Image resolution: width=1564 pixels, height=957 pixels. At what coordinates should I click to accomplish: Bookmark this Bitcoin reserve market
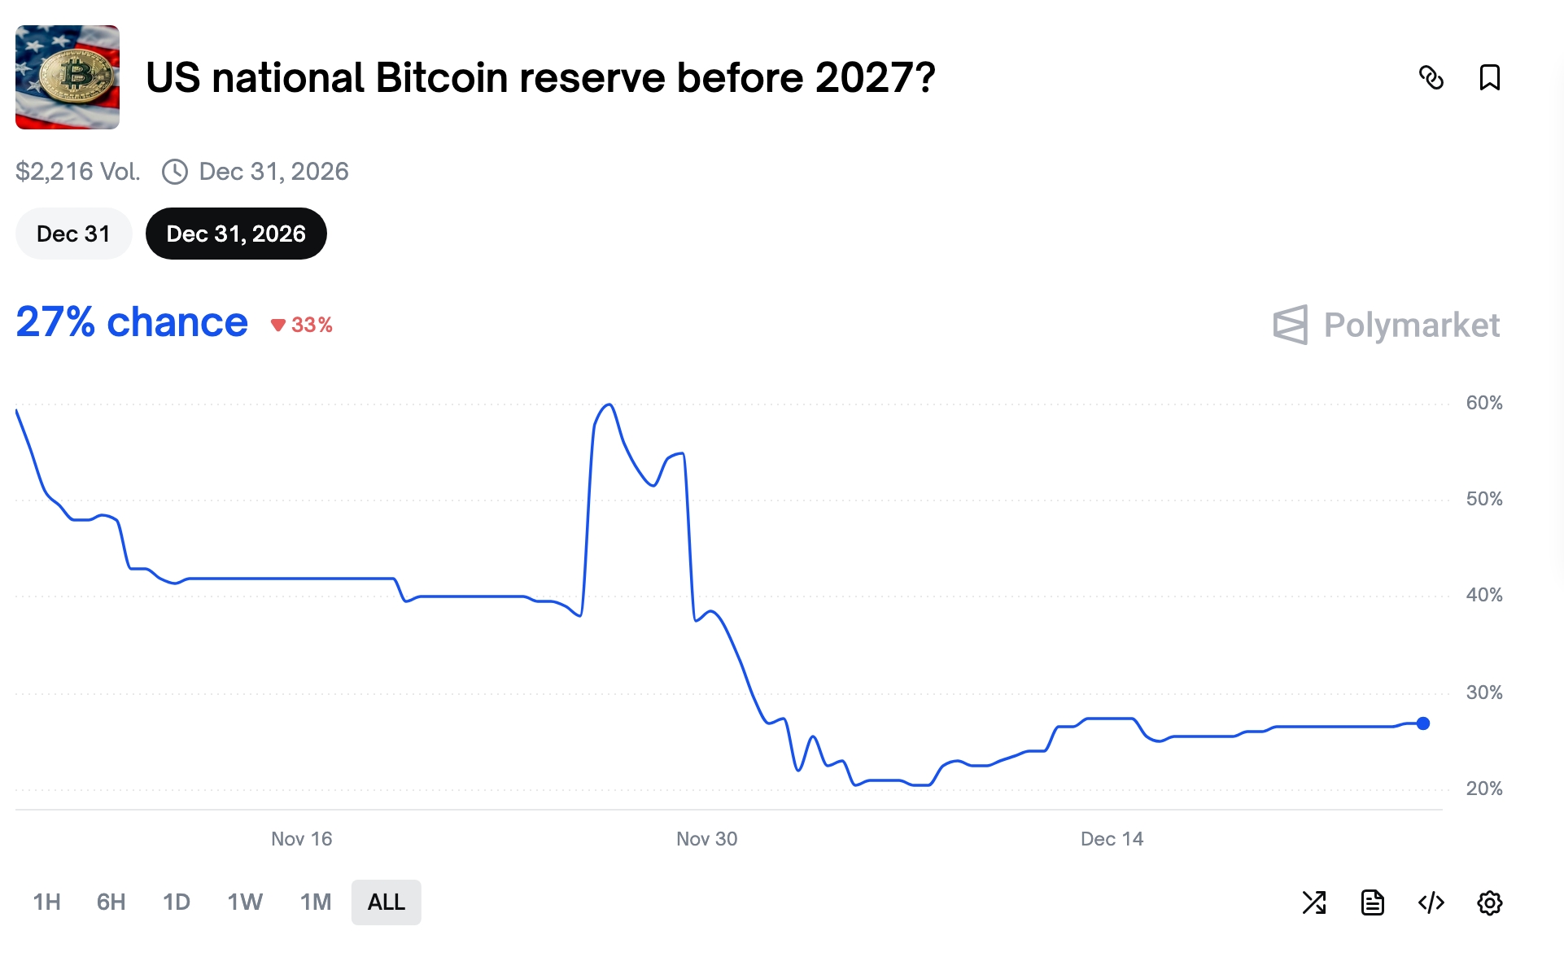(x=1492, y=77)
